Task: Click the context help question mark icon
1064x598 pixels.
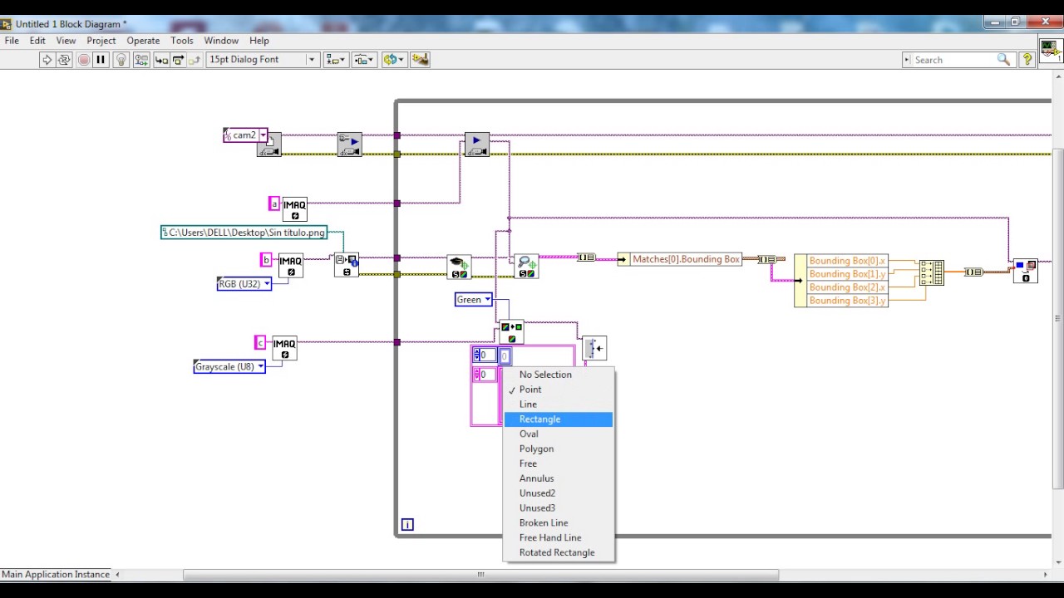Action: click(1027, 60)
